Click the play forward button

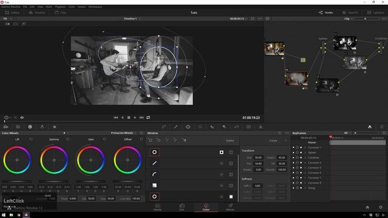(135, 117)
